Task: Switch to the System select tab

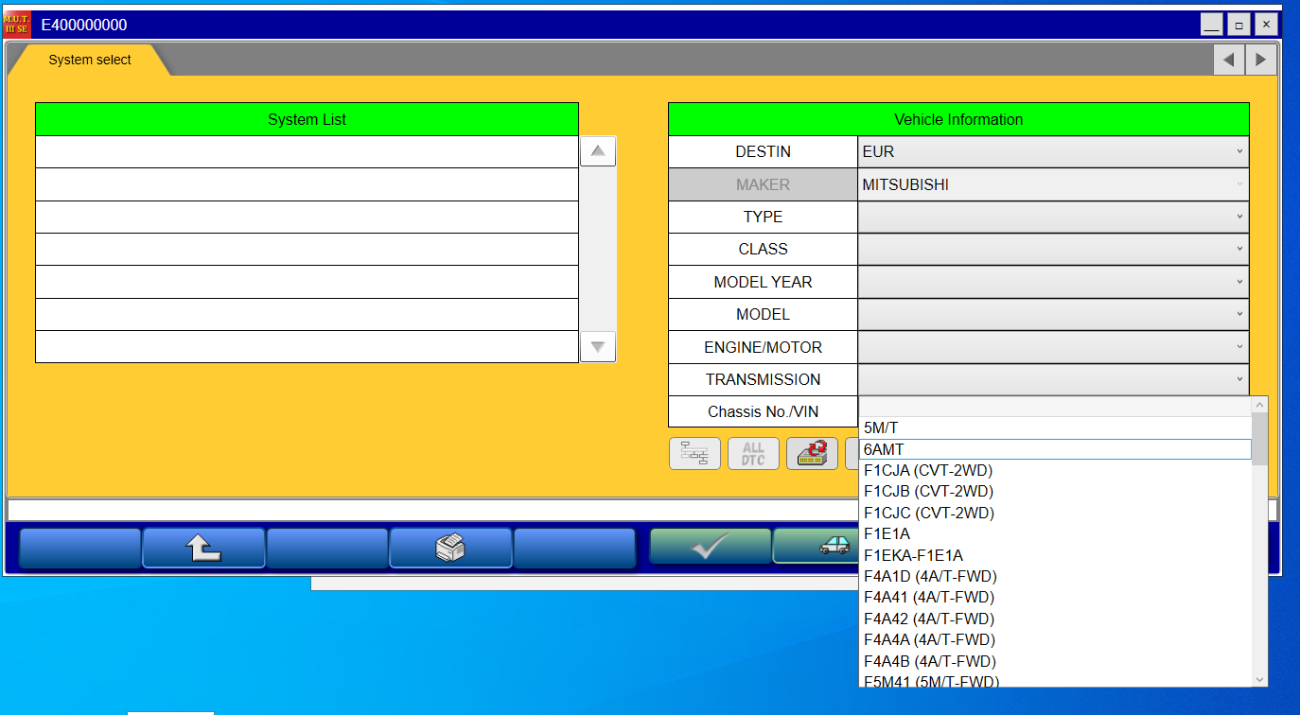Action: [90, 59]
